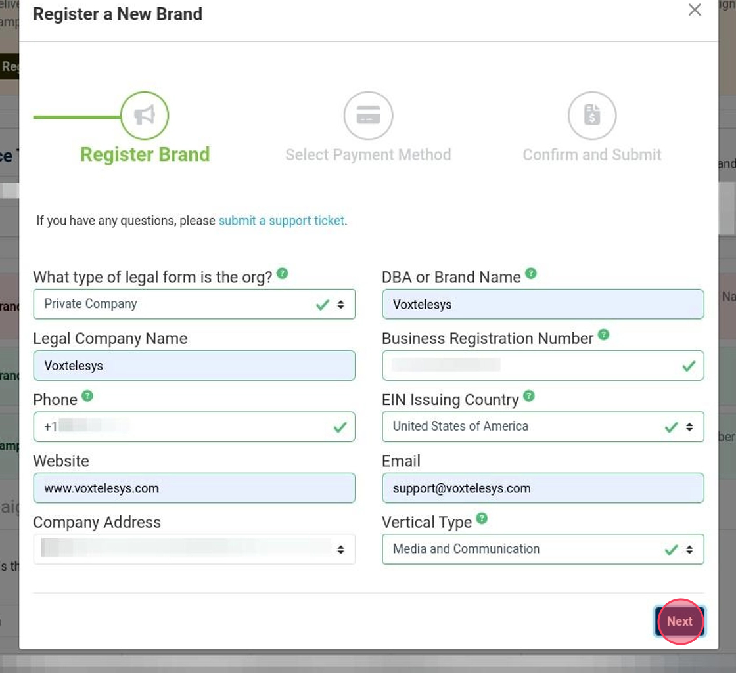Viewport: 736px width, 673px height.
Task: Click into the Website input field
Action: point(194,488)
